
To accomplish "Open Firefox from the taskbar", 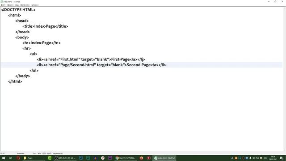I will coord(141,158).
